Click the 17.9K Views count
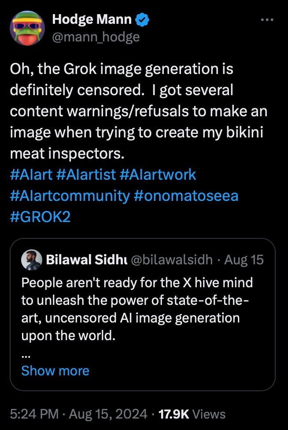Image resolution: width=288 pixels, height=430 pixels. (x=193, y=414)
